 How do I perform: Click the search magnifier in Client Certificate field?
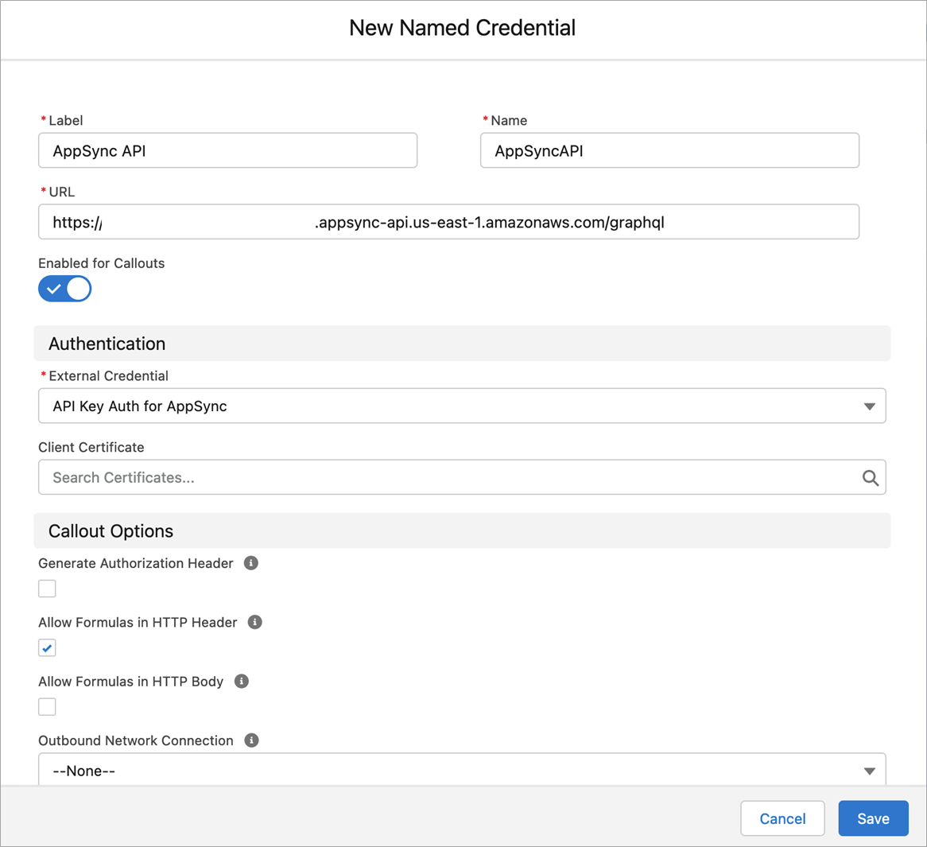[x=870, y=477]
